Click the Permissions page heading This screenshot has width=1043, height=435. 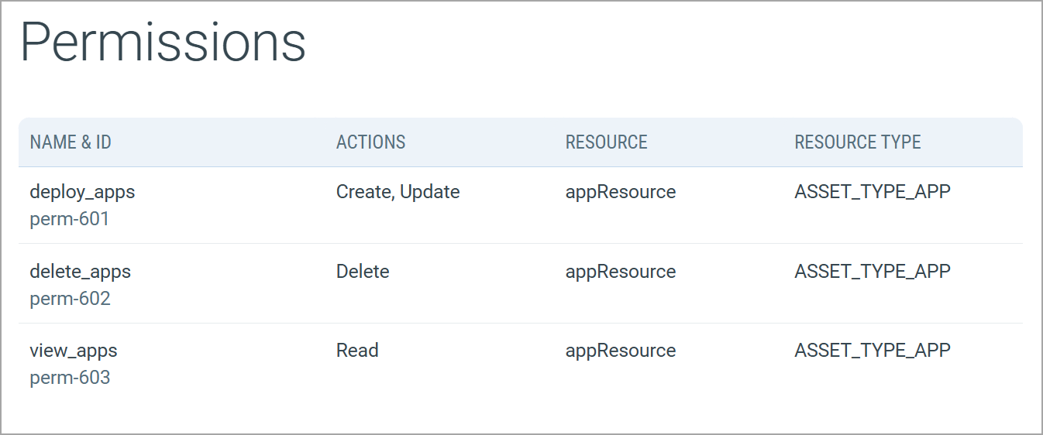pos(163,43)
